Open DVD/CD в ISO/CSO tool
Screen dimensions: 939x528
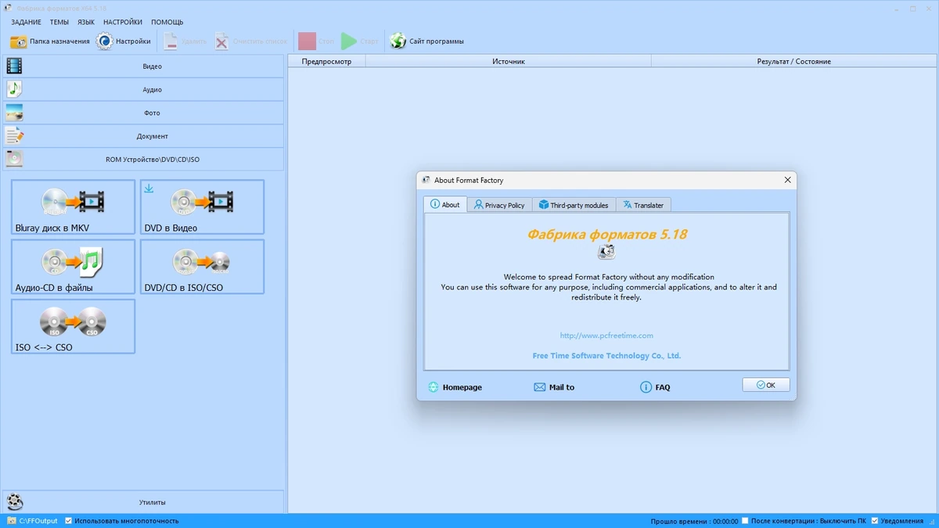(202, 267)
